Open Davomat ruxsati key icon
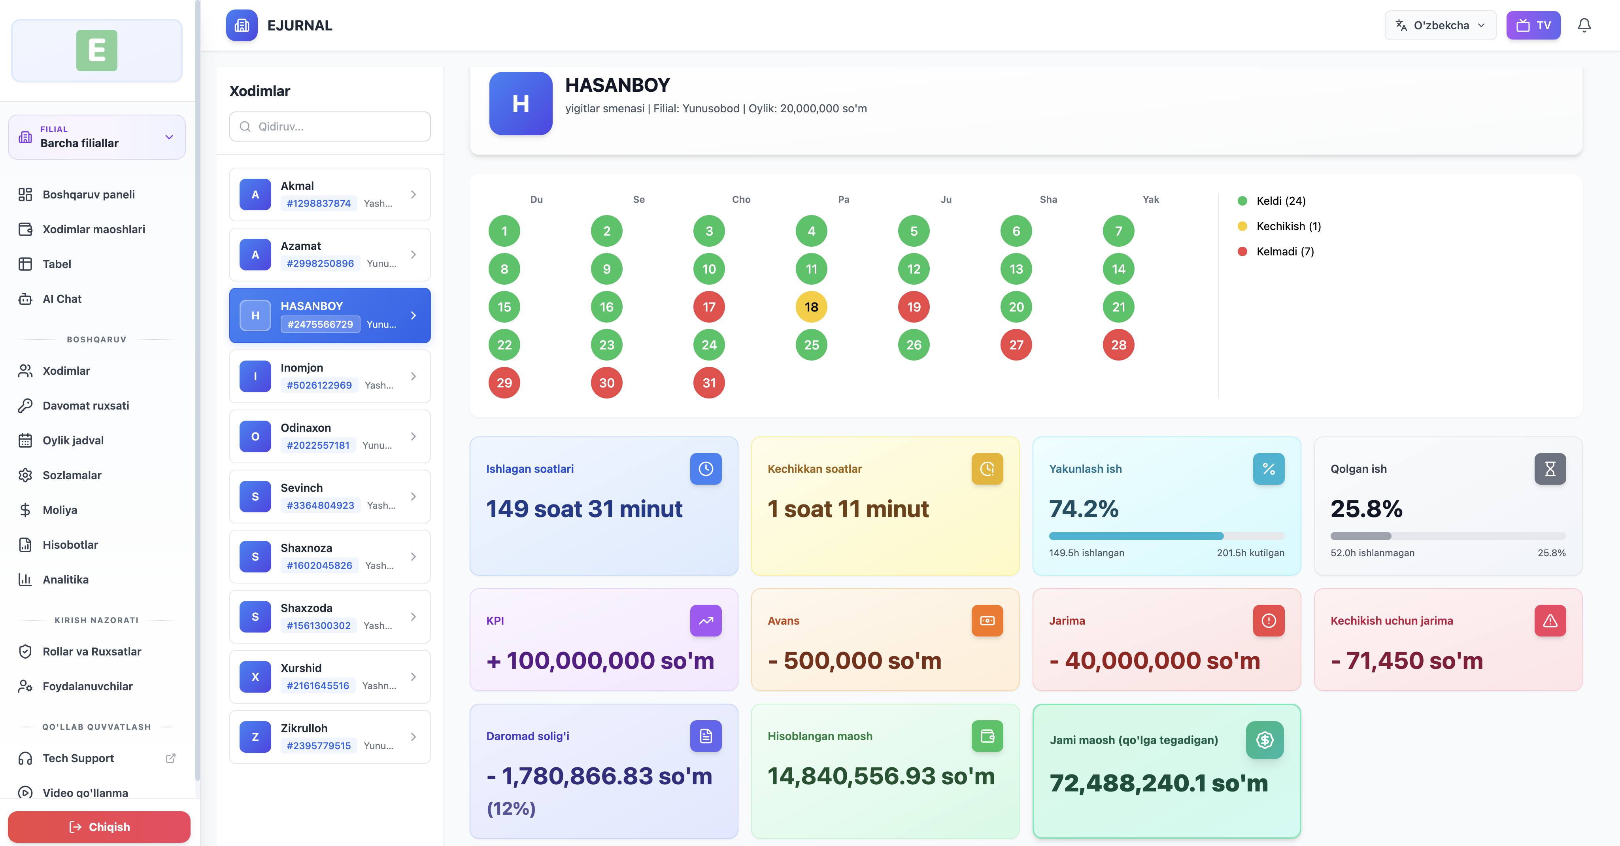1620x846 pixels. tap(25, 406)
